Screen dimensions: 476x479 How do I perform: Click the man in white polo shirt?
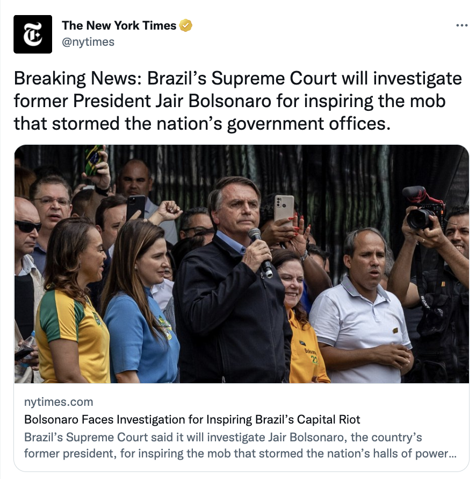click(x=362, y=306)
